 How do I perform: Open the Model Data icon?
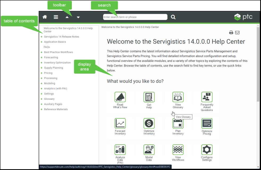(x=149, y=150)
